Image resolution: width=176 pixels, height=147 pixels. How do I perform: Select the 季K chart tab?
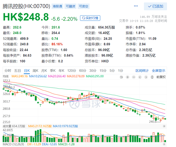pos(53,71)
